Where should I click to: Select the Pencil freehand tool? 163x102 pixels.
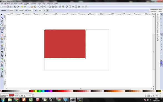pyautogui.click(x=2, y=45)
